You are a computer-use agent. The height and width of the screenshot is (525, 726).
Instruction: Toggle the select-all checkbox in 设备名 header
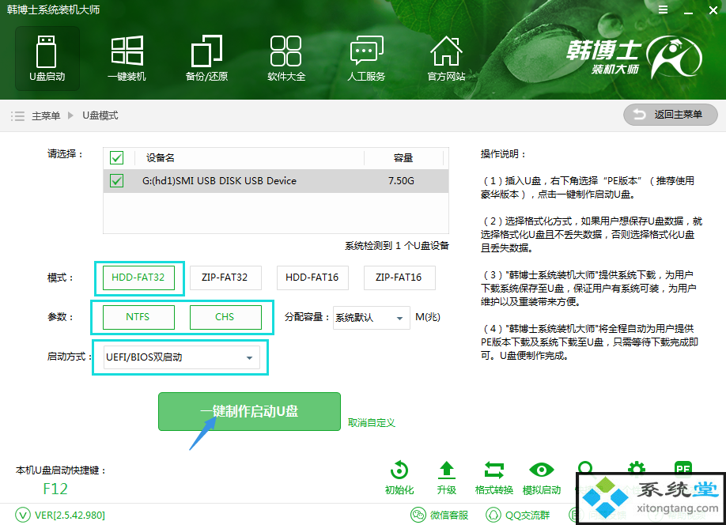pos(117,158)
